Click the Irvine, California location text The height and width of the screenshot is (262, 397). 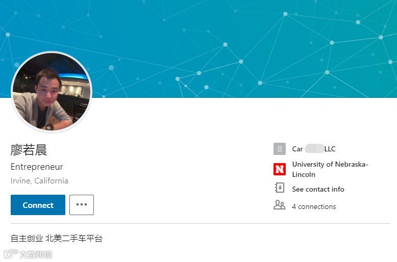pyautogui.click(x=39, y=181)
